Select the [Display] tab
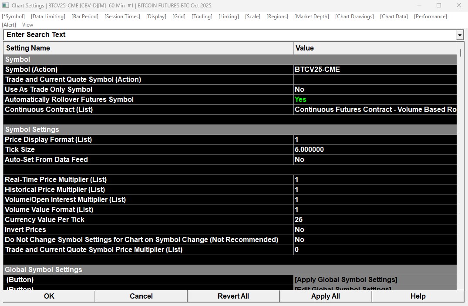 point(156,17)
